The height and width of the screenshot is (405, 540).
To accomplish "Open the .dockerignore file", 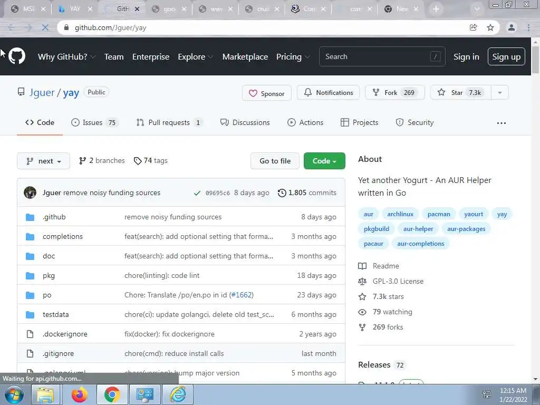I will (65, 334).
